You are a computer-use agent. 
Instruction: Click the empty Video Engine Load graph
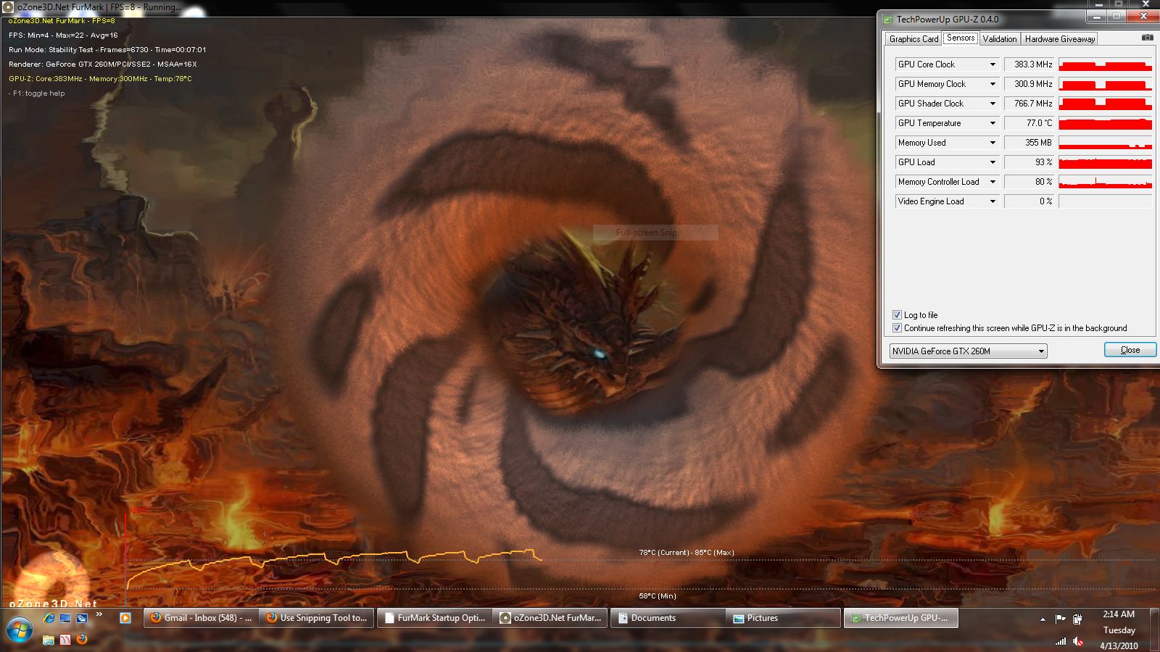coord(1105,201)
